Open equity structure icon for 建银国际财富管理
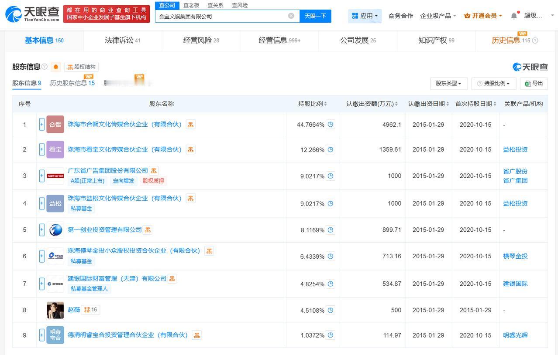 click(172, 278)
